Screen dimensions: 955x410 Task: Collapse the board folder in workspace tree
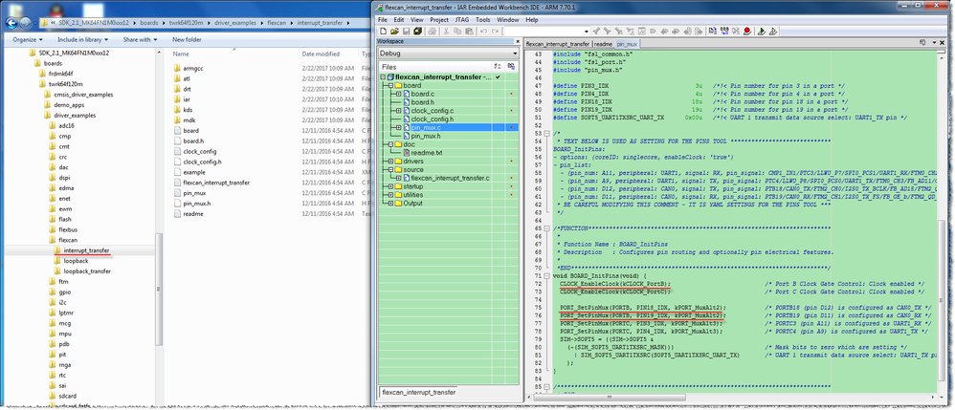click(x=389, y=86)
